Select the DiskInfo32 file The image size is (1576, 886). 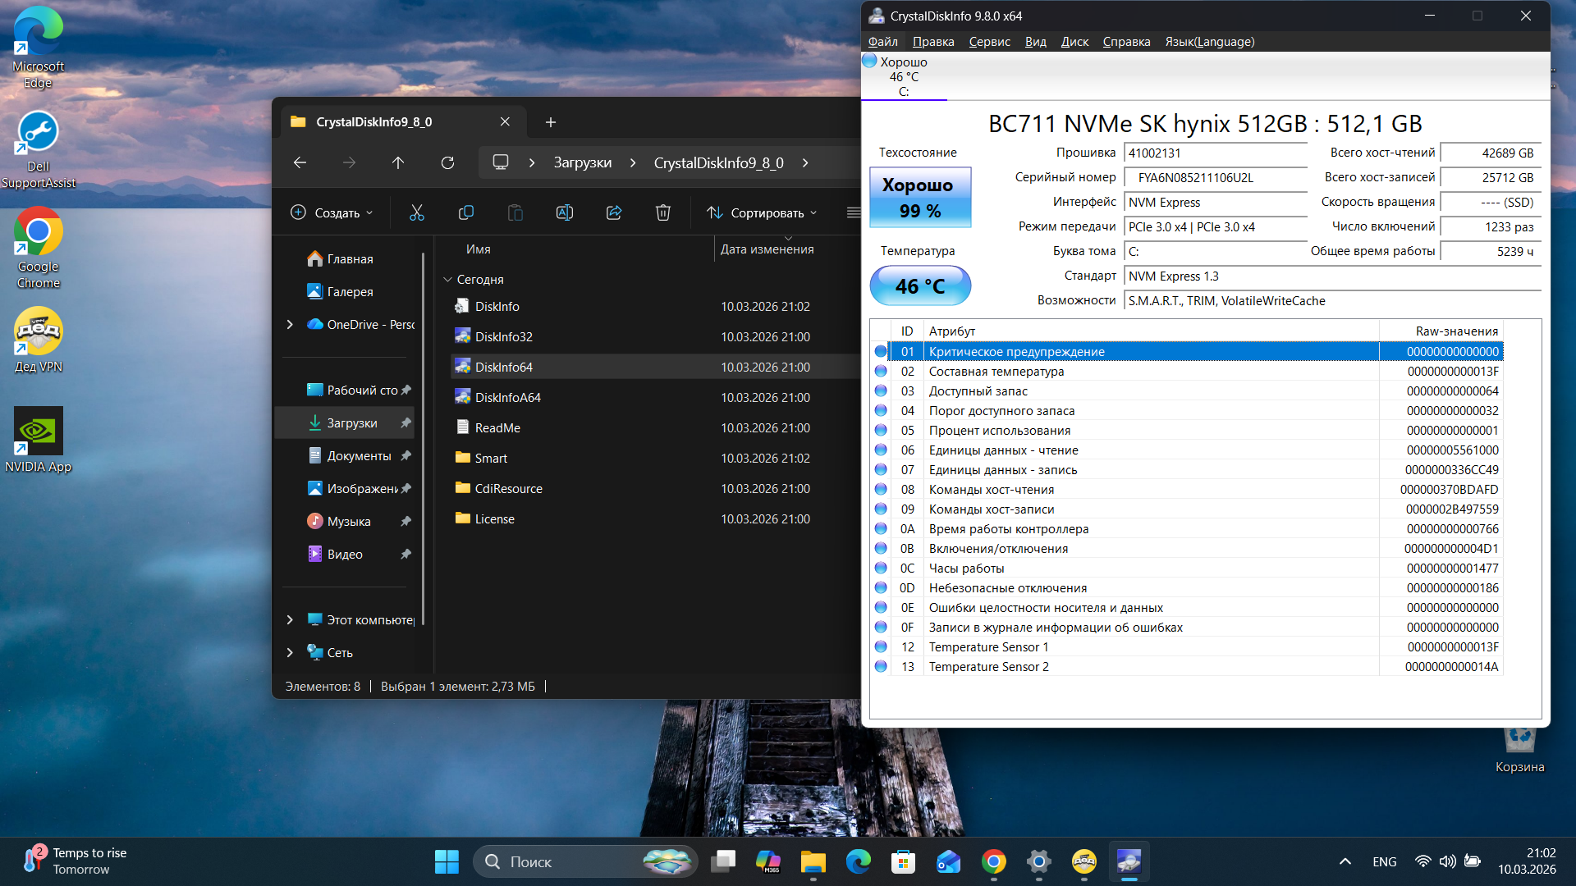503,336
